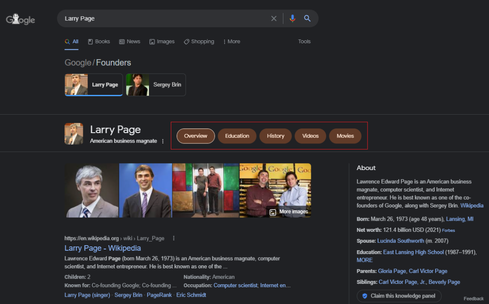The image size is (489, 304).
Task: Click the Google breadcrumb in Founders heading
Action: (x=78, y=63)
